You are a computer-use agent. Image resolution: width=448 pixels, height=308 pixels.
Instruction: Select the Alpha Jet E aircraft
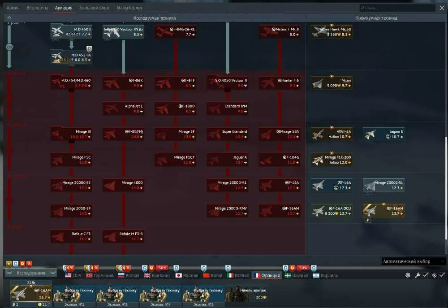123,108
